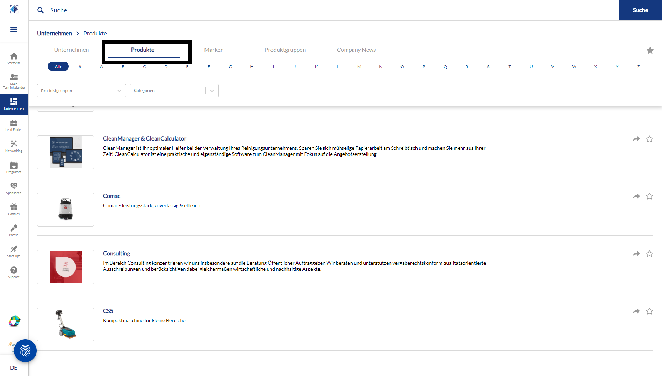The width and height of the screenshot is (663, 376).
Task: Open Lead Finder in sidebar
Action: (x=14, y=125)
